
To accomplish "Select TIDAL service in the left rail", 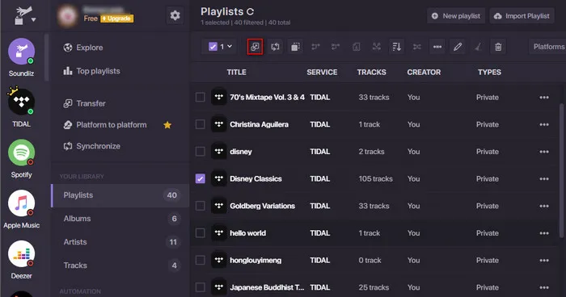I will pos(21,102).
